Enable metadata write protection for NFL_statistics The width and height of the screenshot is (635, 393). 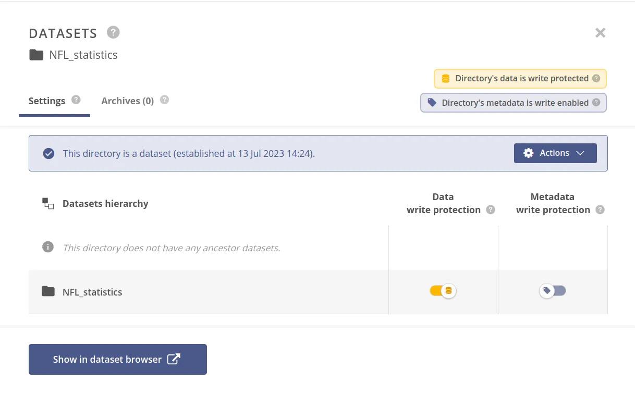coord(553,291)
